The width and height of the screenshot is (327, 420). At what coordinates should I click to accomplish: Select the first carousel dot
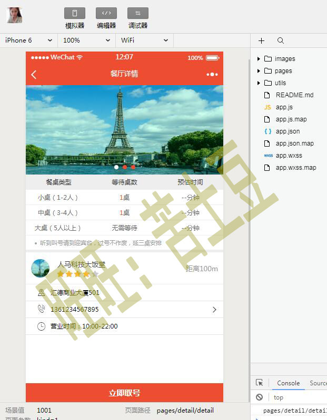pos(116,167)
